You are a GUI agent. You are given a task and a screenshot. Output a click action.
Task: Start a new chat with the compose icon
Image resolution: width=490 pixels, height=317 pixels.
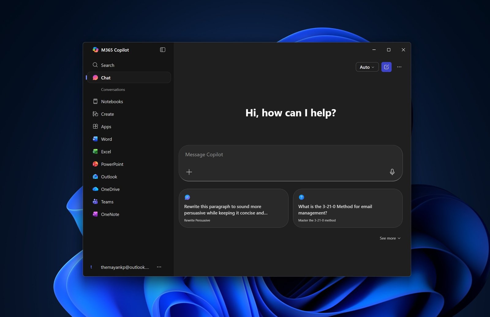(386, 67)
